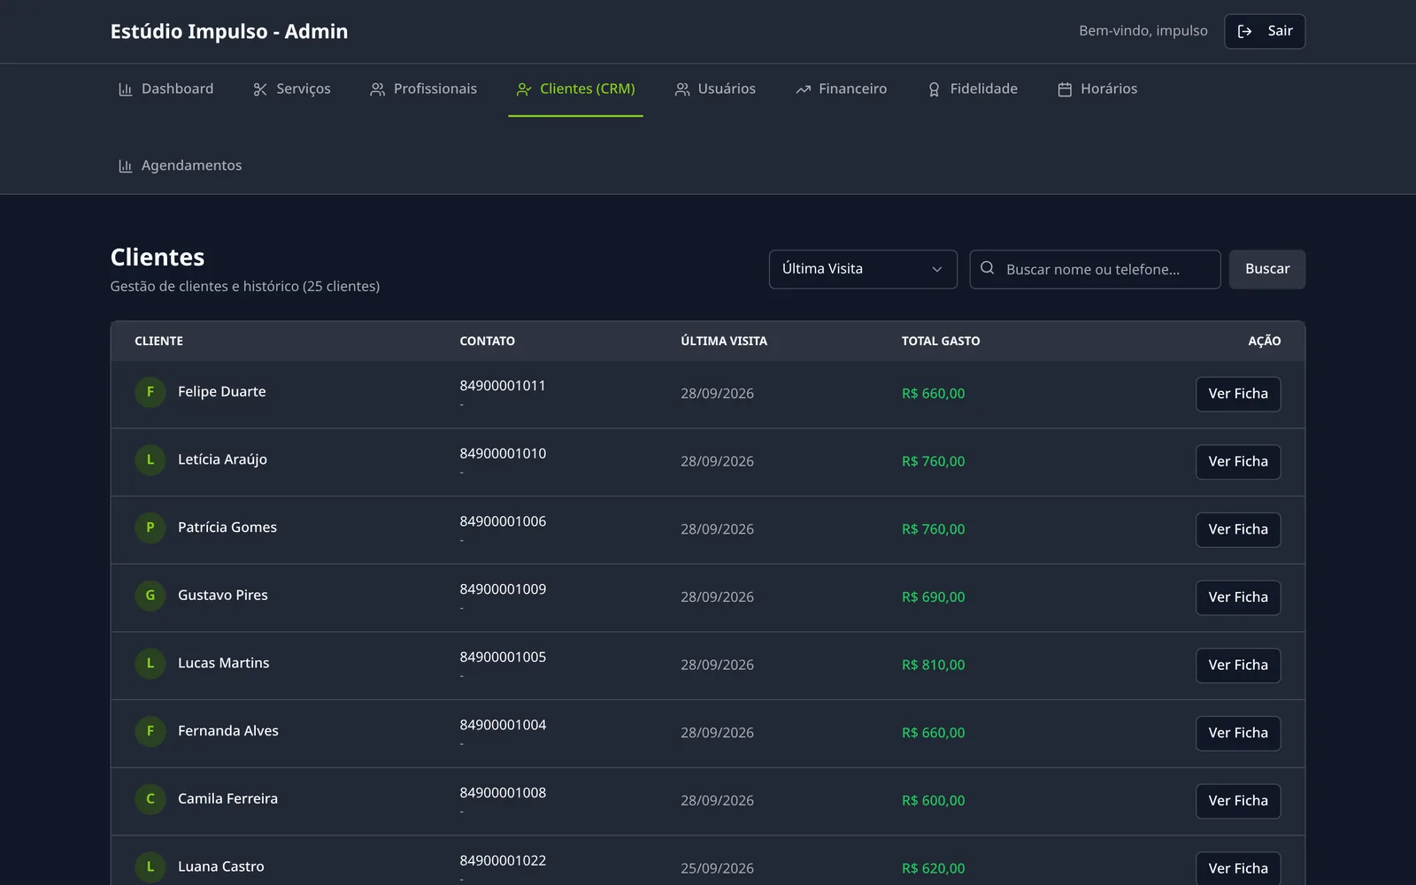Screen dimensions: 1416x885
Task: Select the Horários tab
Action: click(x=1097, y=89)
